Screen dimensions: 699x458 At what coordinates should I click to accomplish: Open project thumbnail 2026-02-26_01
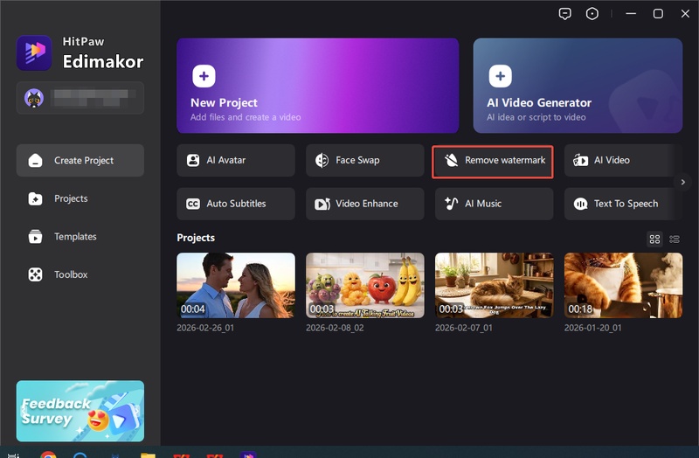[x=235, y=285]
